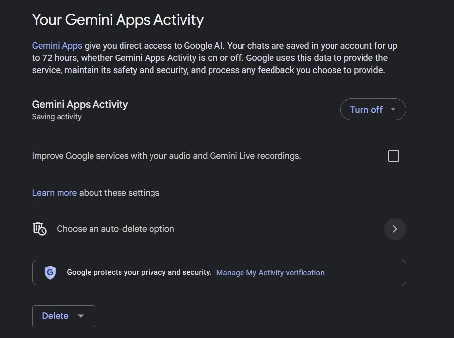Click the Your Gemini Apps Activity heading

(118, 20)
